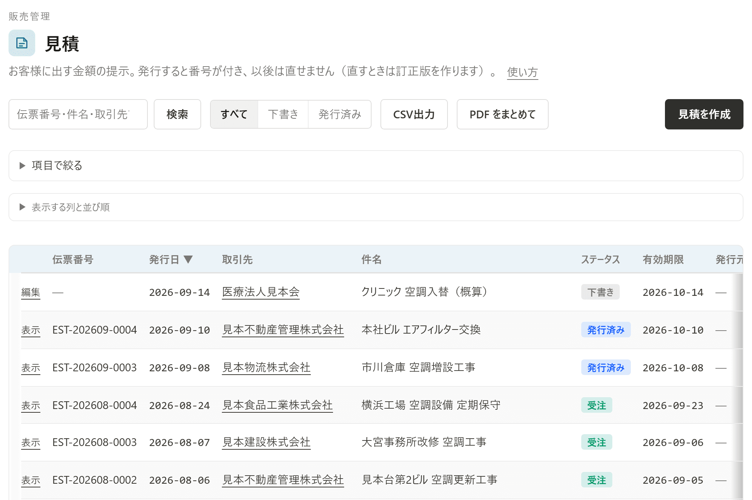Open 表示 for EST-202608-0003

pyautogui.click(x=31, y=443)
